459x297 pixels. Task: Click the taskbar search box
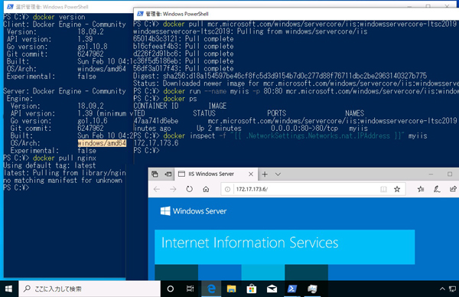[90, 289]
